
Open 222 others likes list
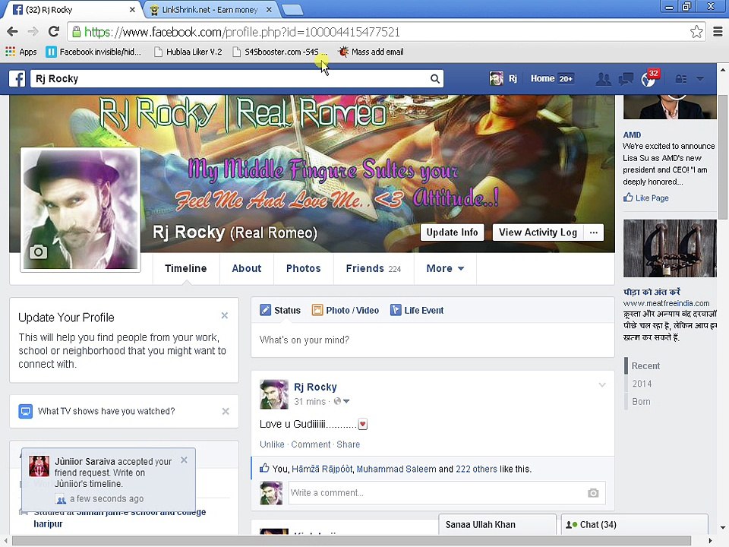(476, 469)
